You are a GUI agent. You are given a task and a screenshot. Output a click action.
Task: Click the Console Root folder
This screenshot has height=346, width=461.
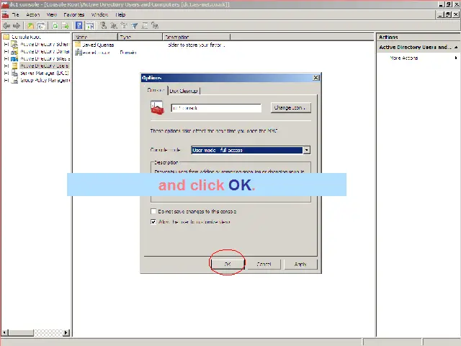(x=25, y=37)
